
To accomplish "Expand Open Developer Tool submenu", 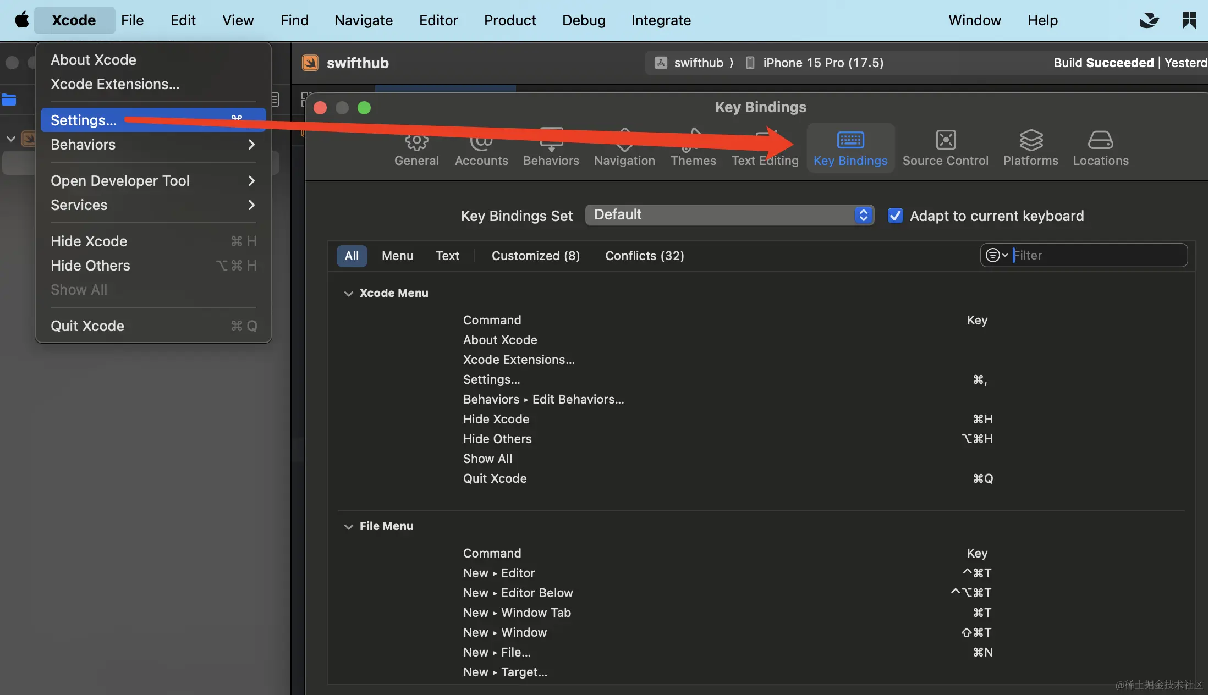I will click(153, 181).
